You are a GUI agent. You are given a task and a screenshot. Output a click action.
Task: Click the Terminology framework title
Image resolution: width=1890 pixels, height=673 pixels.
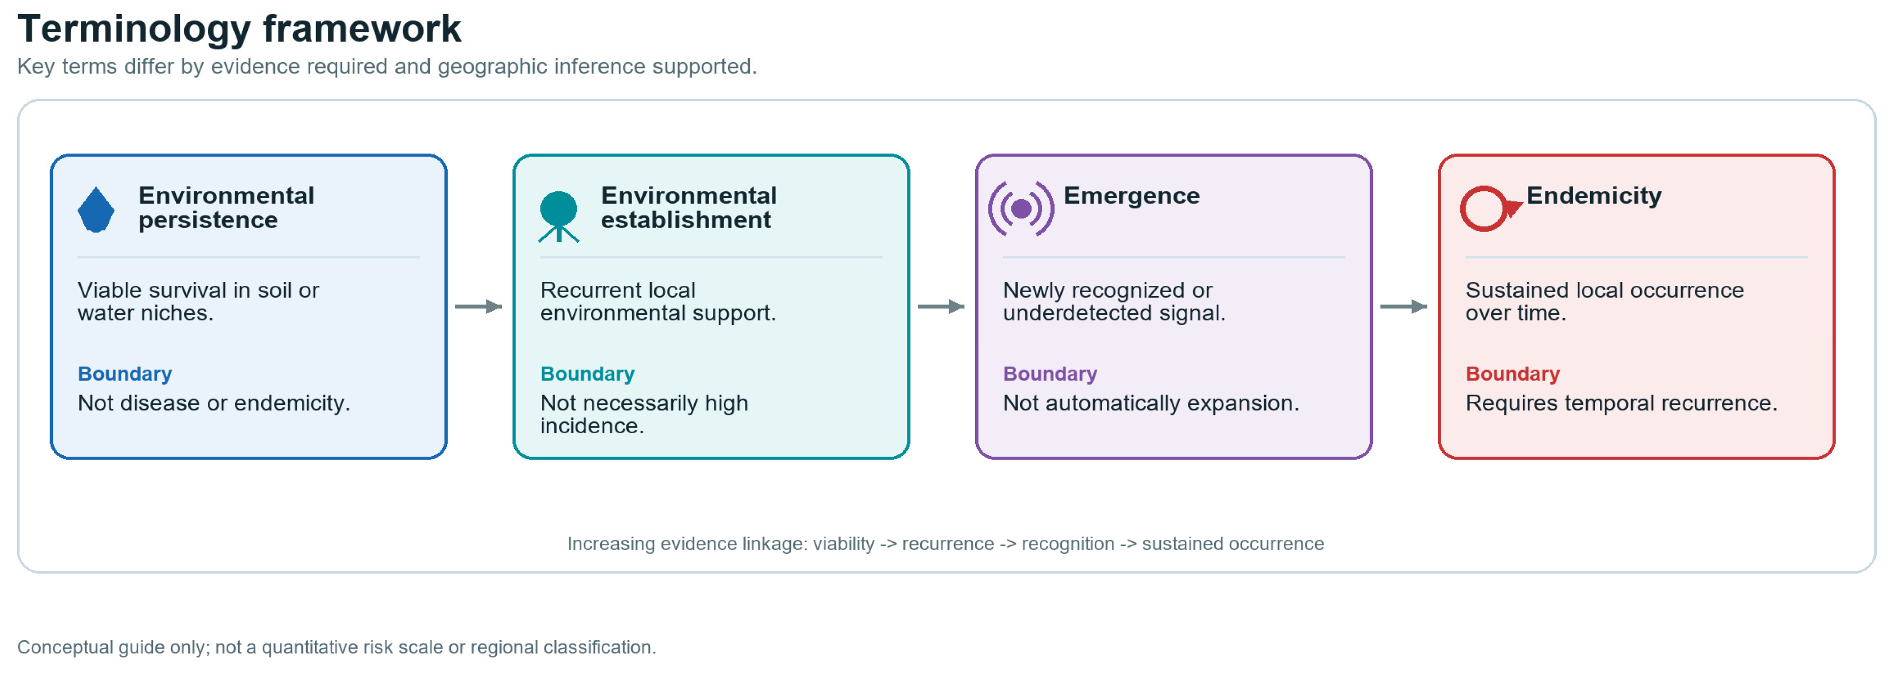click(239, 28)
